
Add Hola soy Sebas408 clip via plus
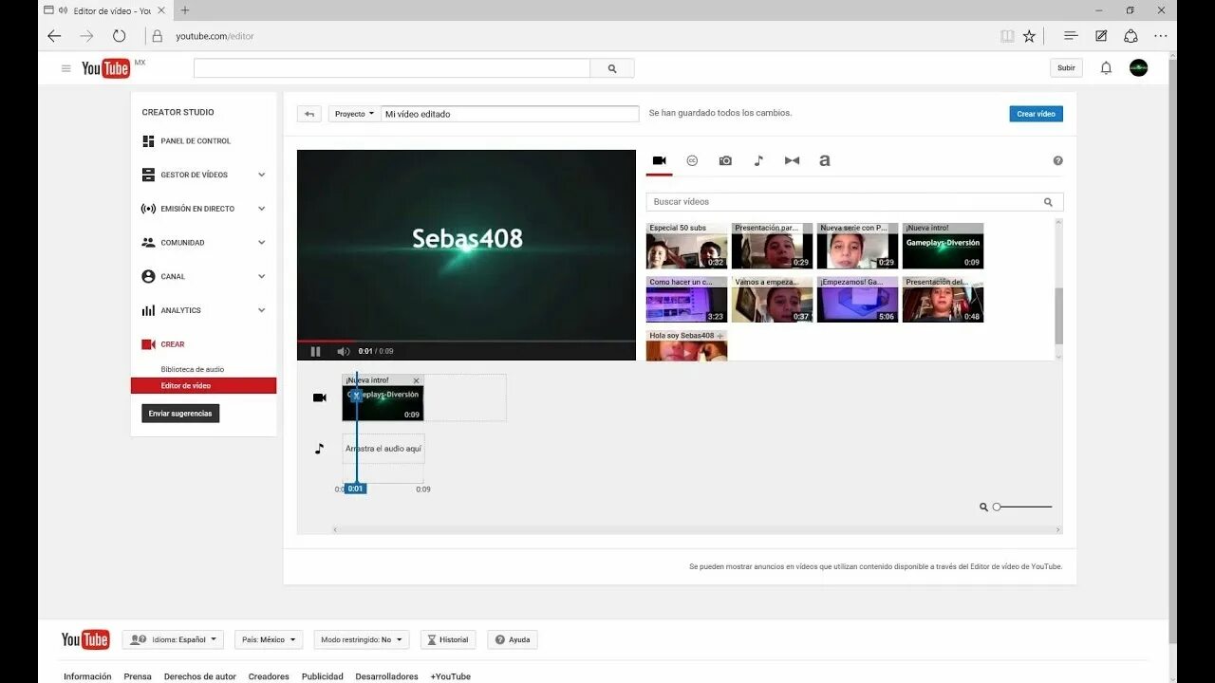pos(720,336)
